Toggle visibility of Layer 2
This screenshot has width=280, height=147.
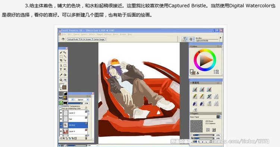coord(61,113)
